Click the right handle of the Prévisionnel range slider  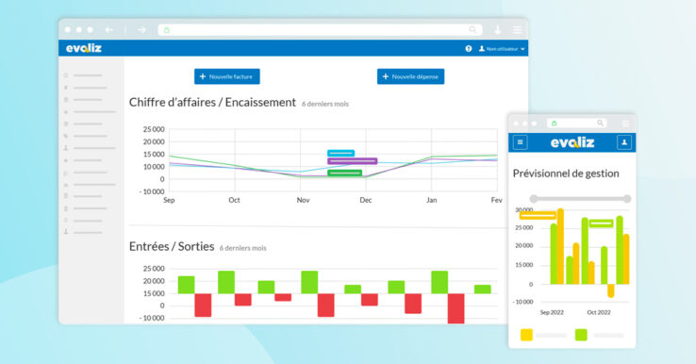(627, 199)
